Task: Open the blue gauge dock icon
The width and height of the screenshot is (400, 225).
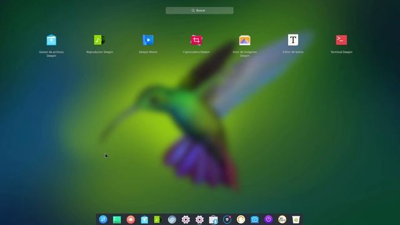Action: point(254,219)
